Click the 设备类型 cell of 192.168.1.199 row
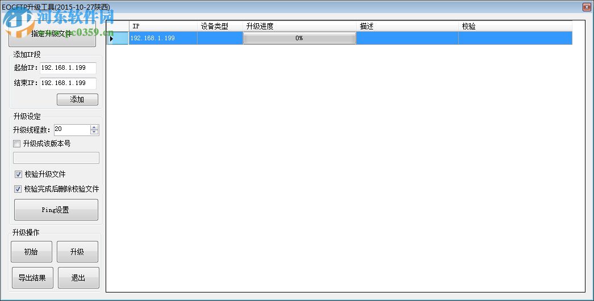 coord(220,38)
